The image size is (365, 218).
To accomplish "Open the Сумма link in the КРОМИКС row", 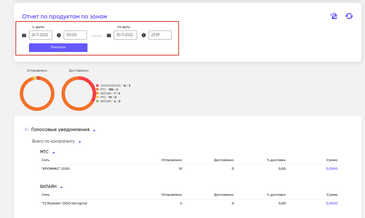I will (x=331, y=169).
